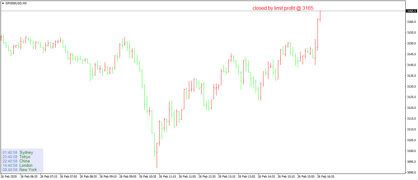Viewport: 418px width, 180px height.
Task: Click the '26 Feb 10:35' time label
Action: [147, 177]
